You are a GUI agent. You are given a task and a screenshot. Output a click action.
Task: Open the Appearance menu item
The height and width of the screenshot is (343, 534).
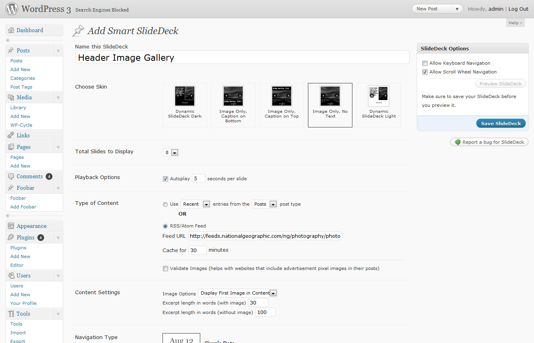click(31, 226)
